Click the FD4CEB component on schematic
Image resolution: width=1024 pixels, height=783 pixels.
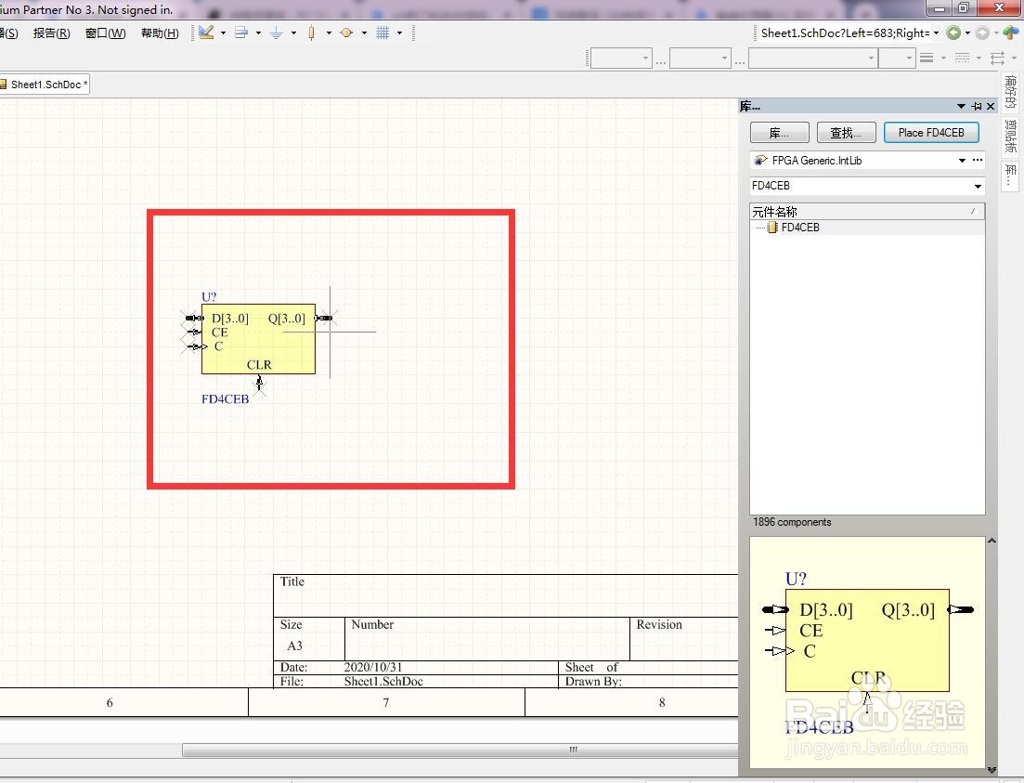(x=259, y=339)
